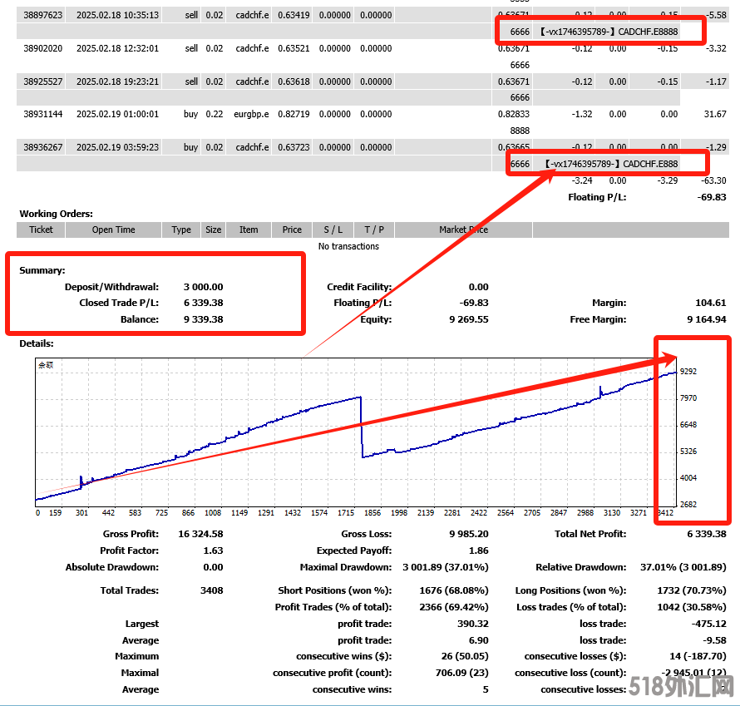The height and width of the screenshot is (706, 740).
Task: Click ticket number 38897623
Action: (x=43, y=14)
